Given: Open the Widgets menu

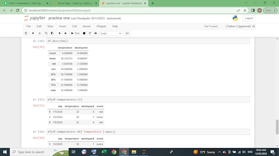Looking at the screenshot, I should (101, 27).
